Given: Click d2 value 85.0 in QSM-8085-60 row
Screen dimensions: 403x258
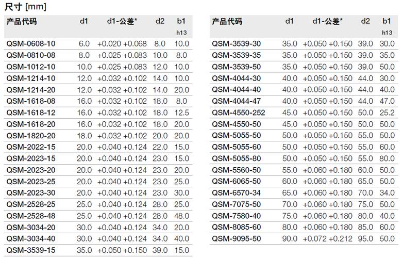Looking at the screenshot, I should tap(365, 228).
